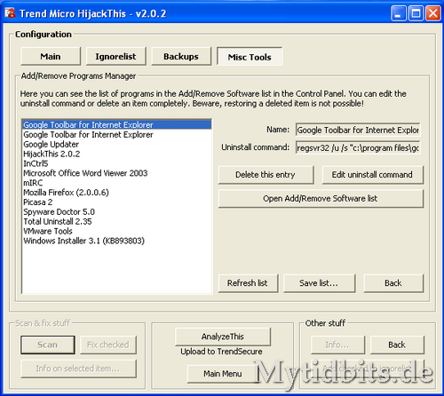Minimize the HijackThis window

[x=399, y=13]
